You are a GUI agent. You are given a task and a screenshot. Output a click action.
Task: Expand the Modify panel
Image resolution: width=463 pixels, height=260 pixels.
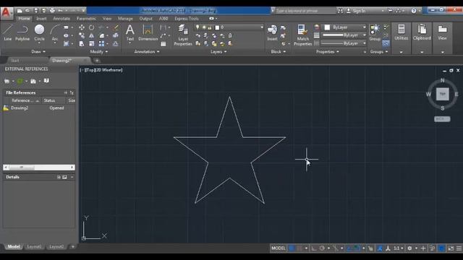point(99,51)
